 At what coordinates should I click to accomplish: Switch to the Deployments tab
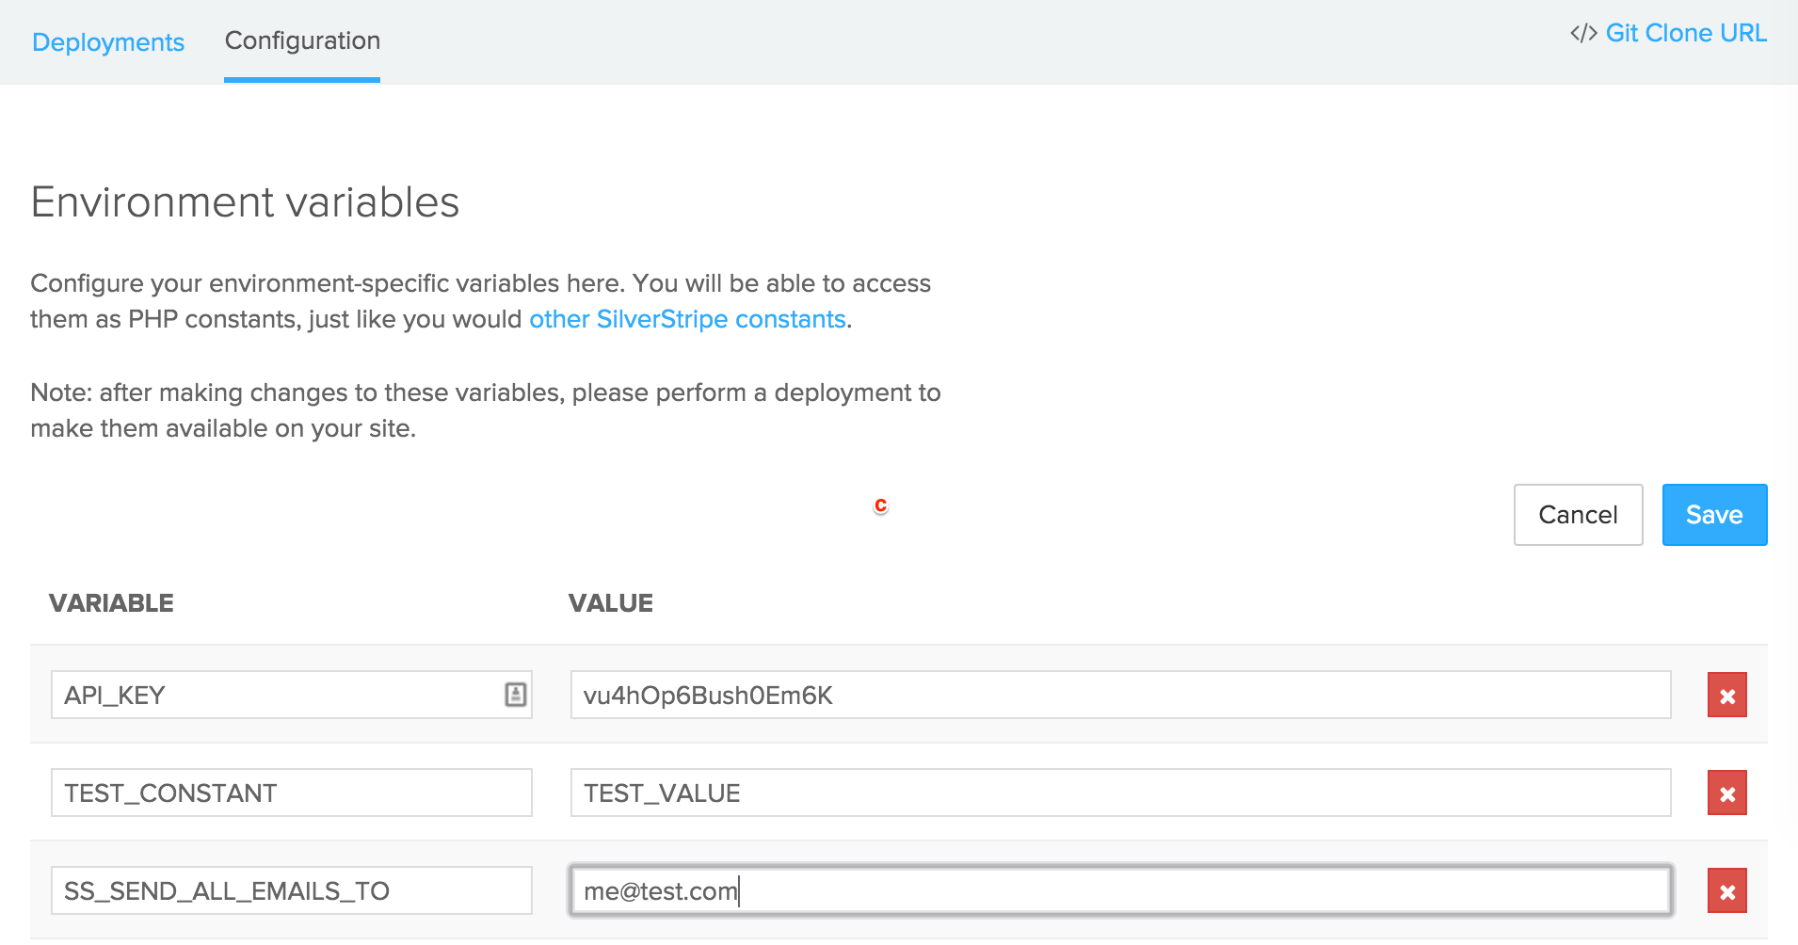pos(108,42)
